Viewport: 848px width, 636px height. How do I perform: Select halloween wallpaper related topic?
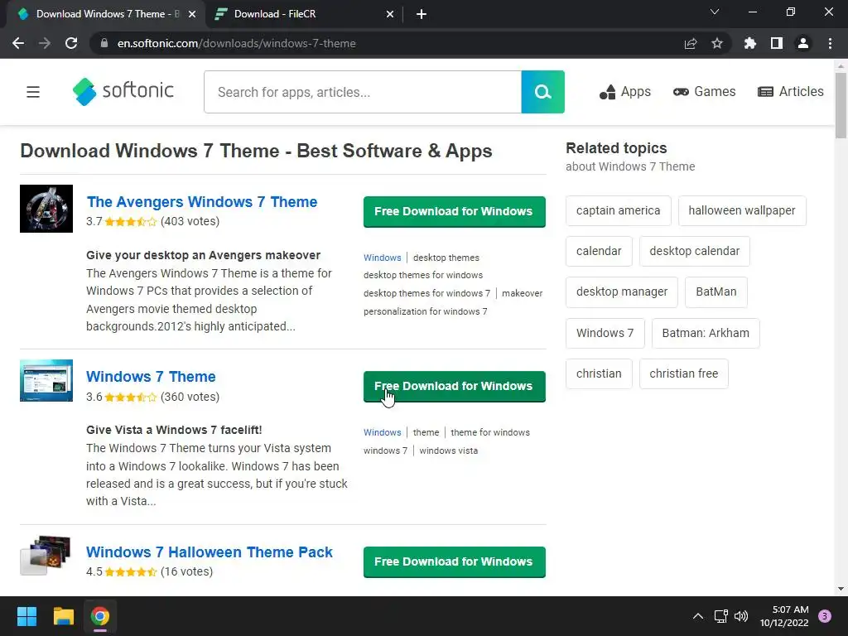point(742,211)
